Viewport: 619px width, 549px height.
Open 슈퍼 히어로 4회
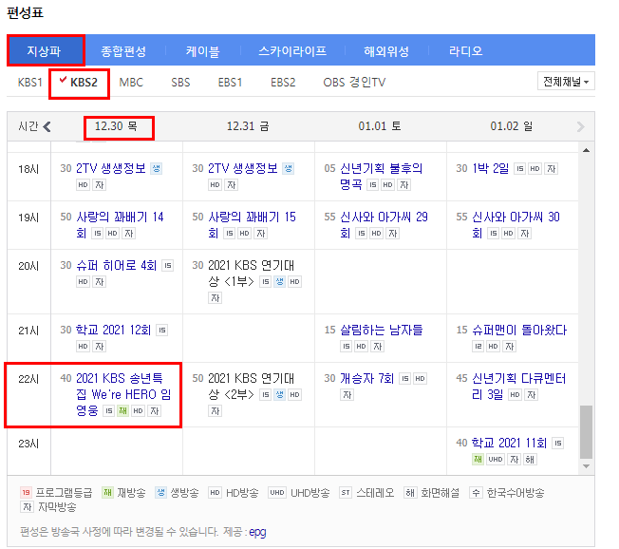coord(117,265)
